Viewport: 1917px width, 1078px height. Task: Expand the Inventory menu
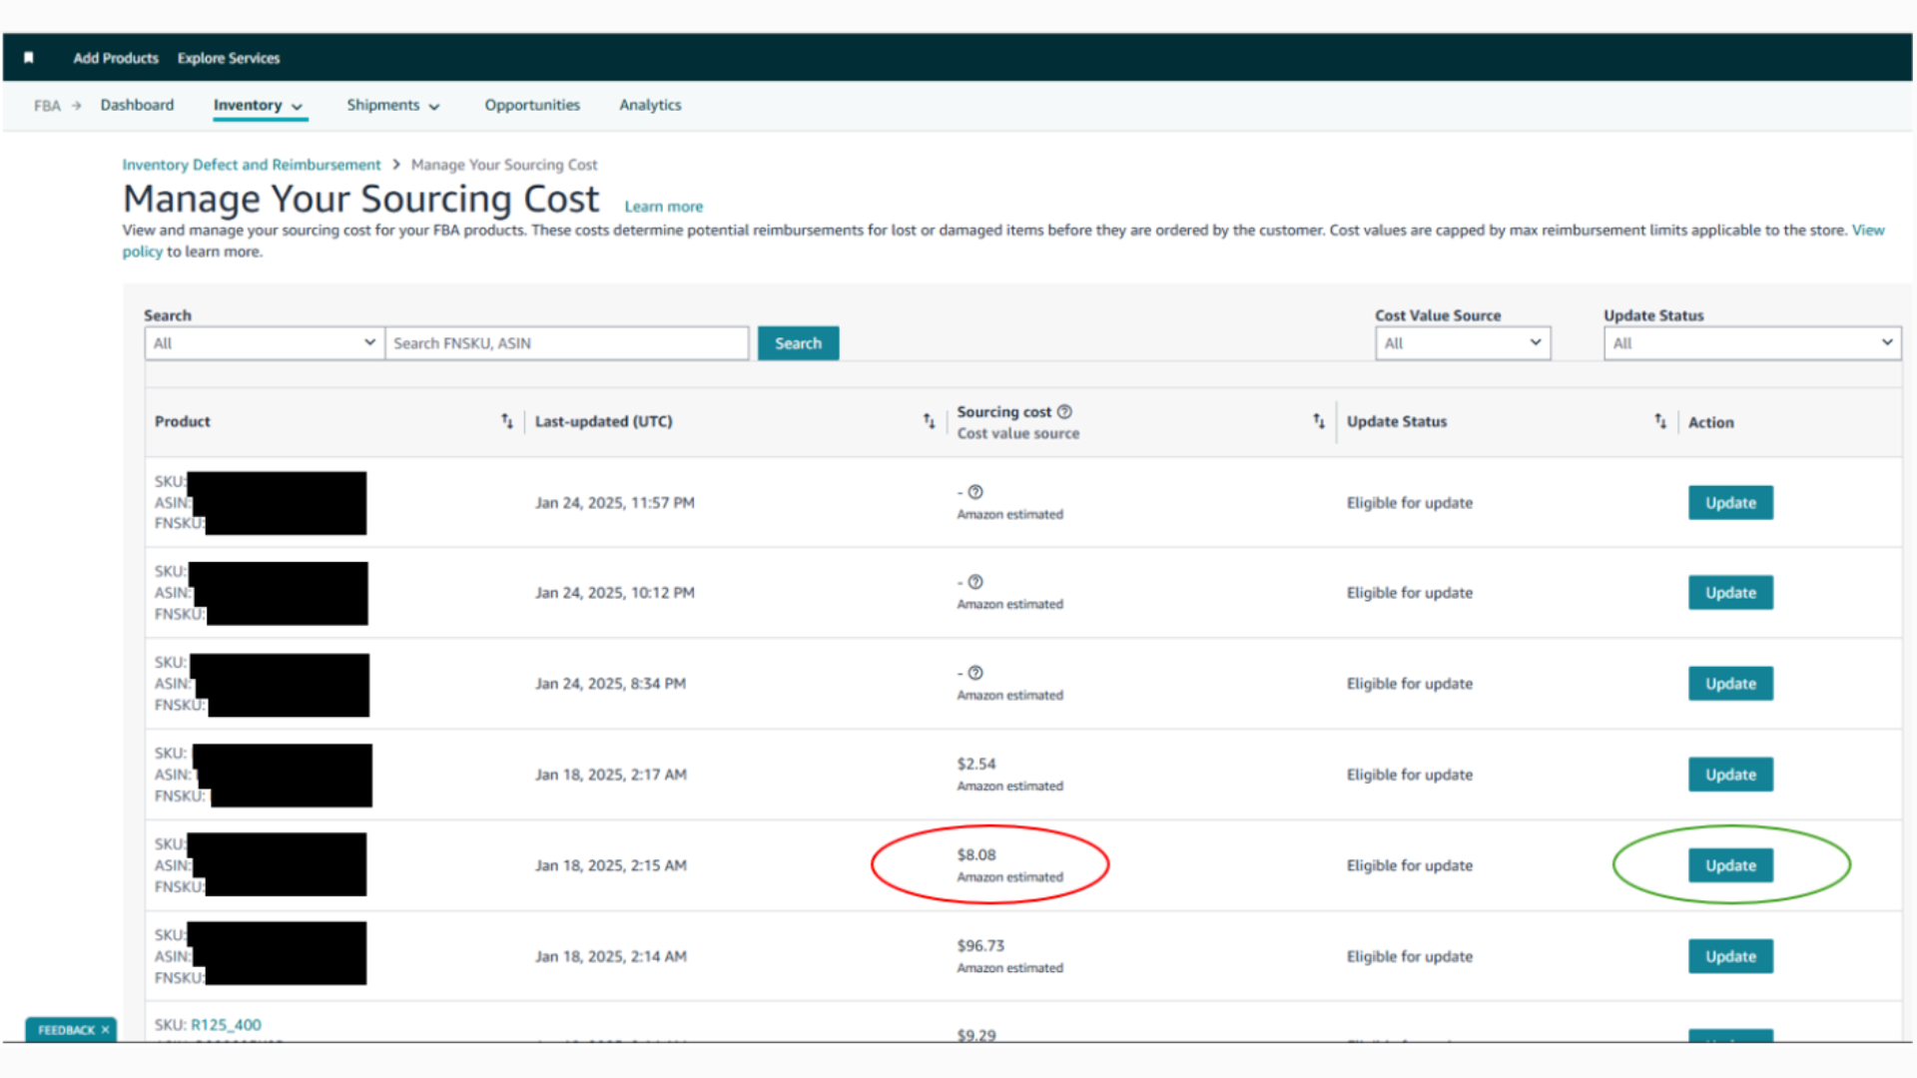[x=259, y=105]
